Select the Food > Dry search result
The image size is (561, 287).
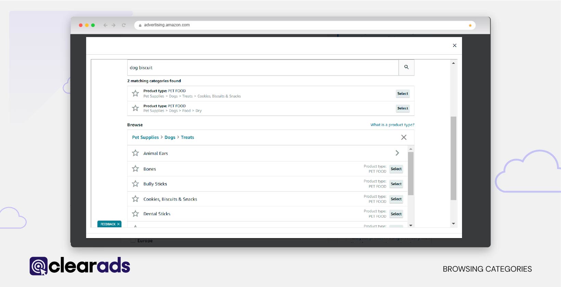click(x=403, y=108)
